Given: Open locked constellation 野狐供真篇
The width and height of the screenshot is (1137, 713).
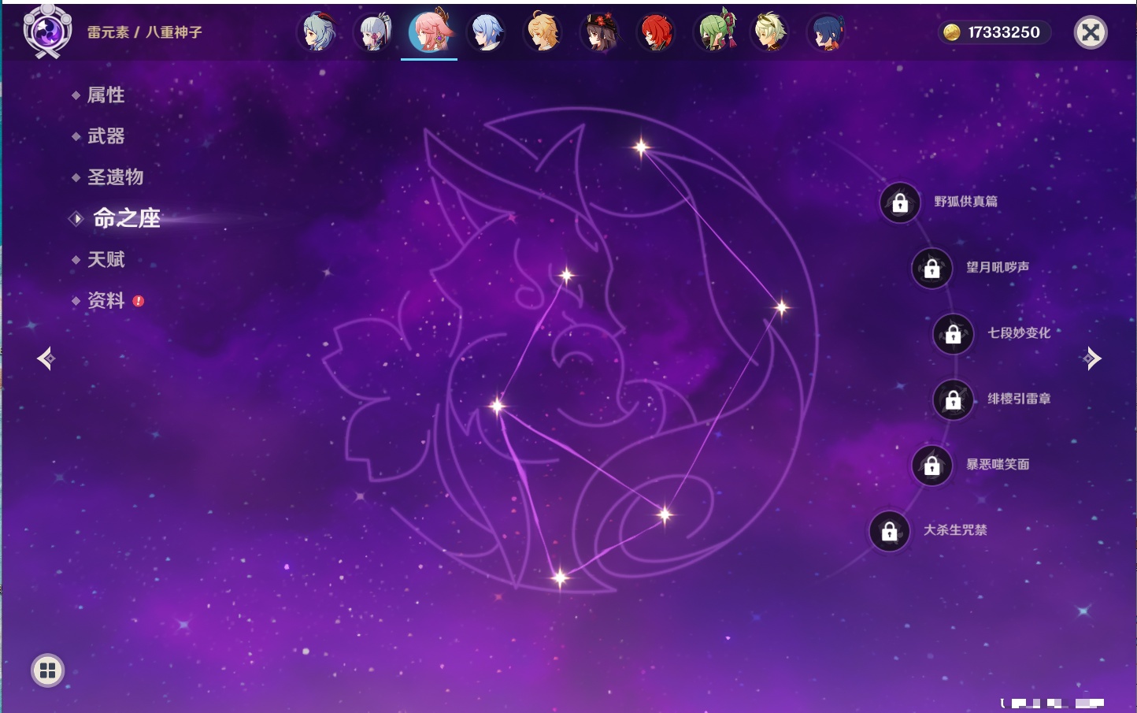Looking at the screenshot, I should 900,203.
